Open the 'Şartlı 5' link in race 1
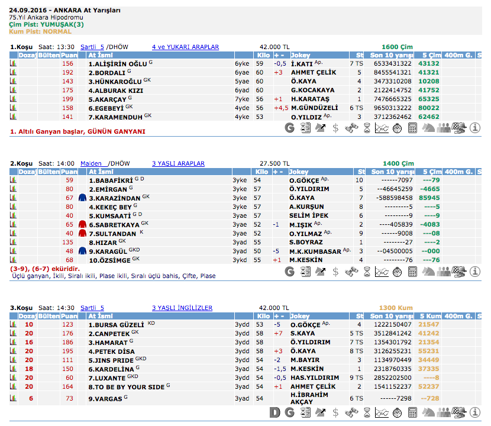This screenshot has width=491, height=426. click(92, 47)
